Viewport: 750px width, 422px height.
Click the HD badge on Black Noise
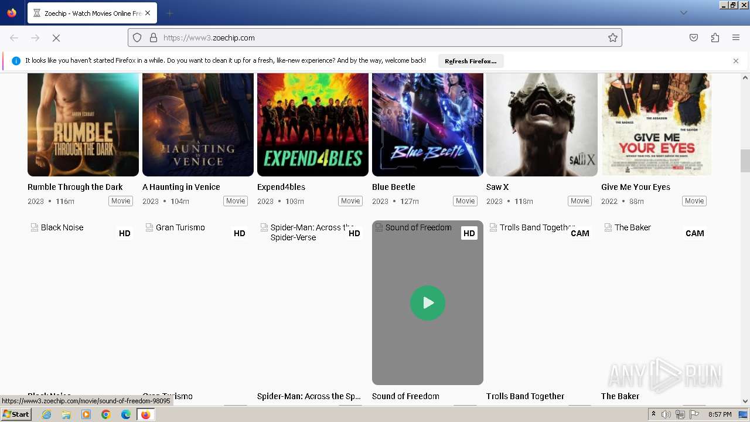pos(125,233)
